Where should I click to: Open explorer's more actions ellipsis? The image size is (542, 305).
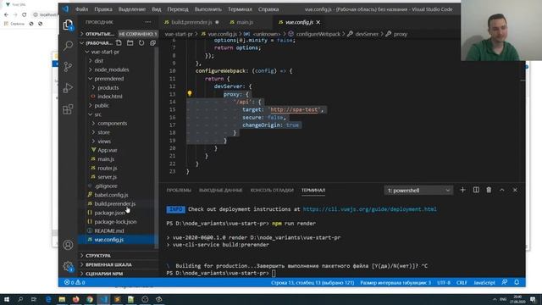(148, 22)
